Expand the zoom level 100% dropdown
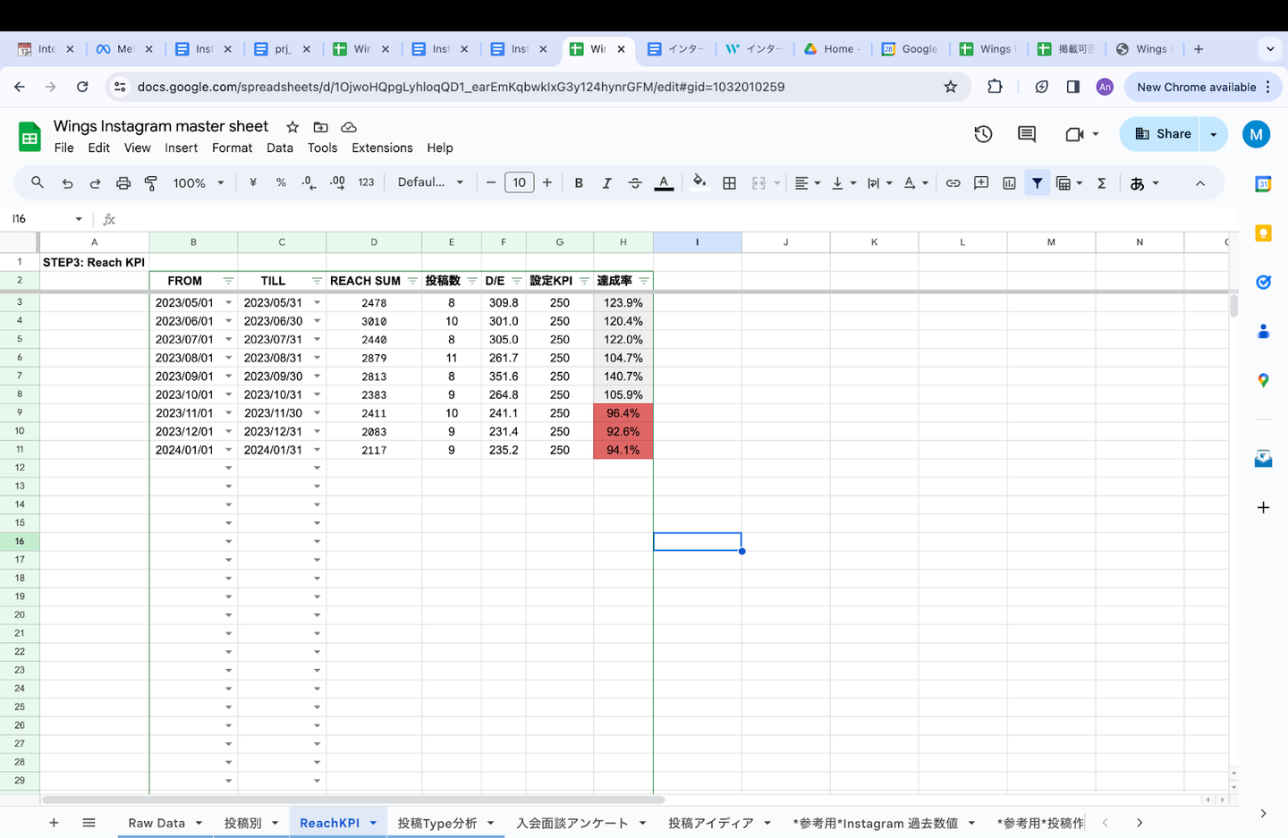The image size is (1288, 838). point(198,183)
